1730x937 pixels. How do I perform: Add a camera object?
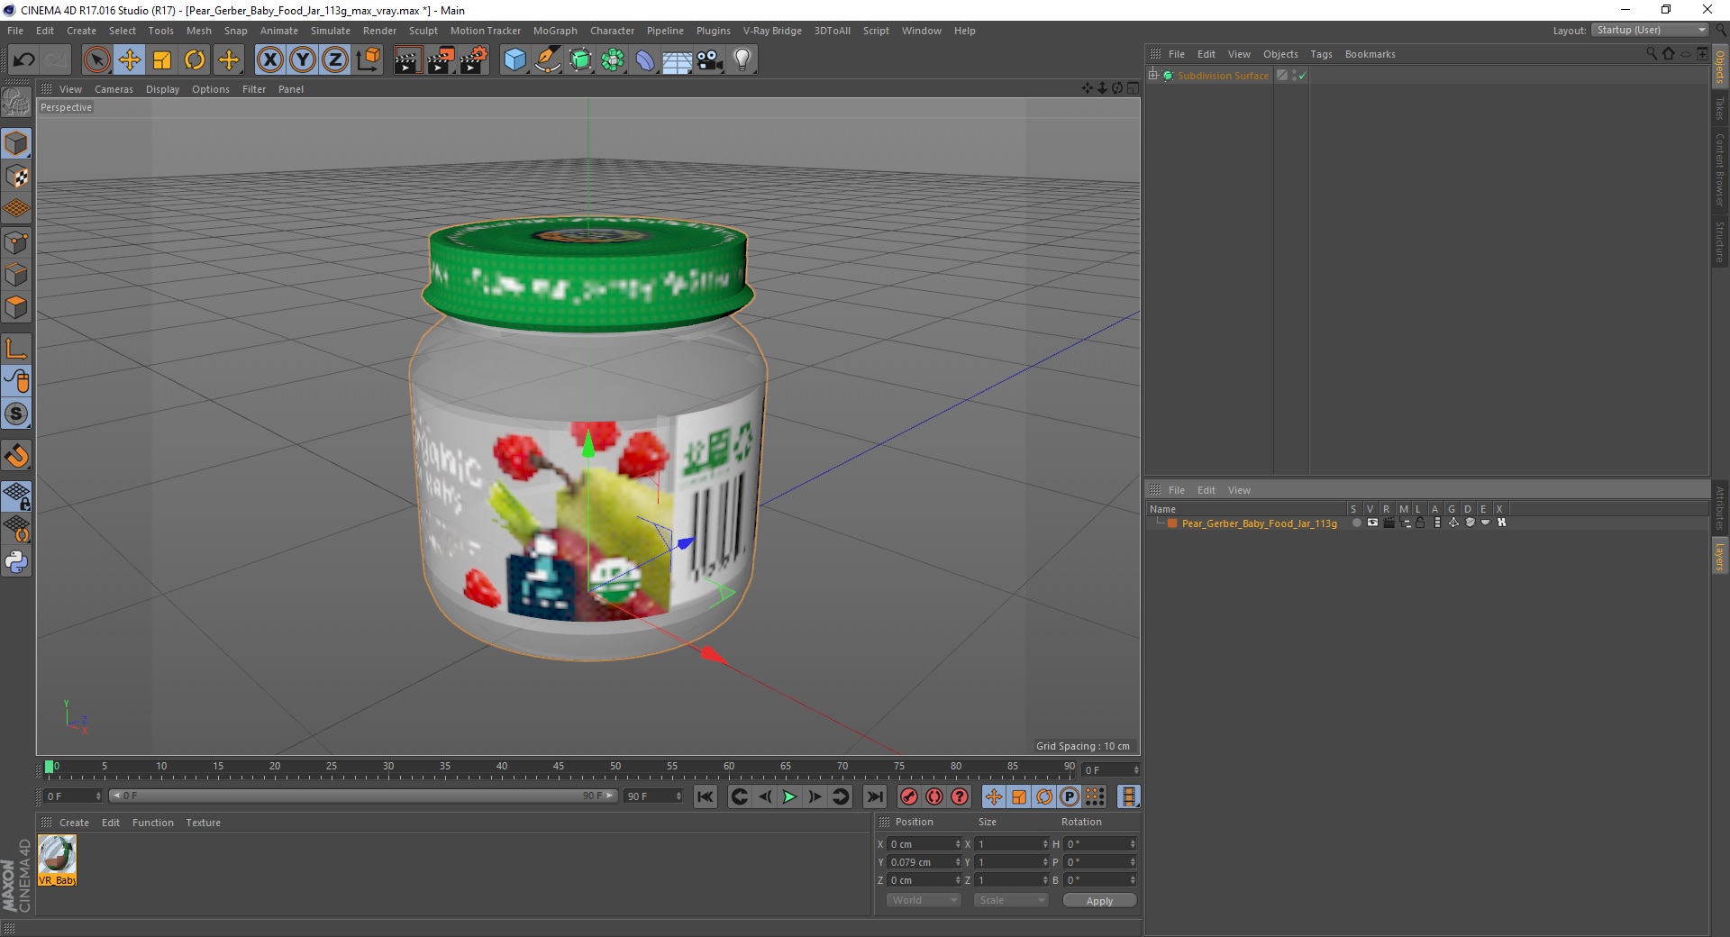point(710,60)
